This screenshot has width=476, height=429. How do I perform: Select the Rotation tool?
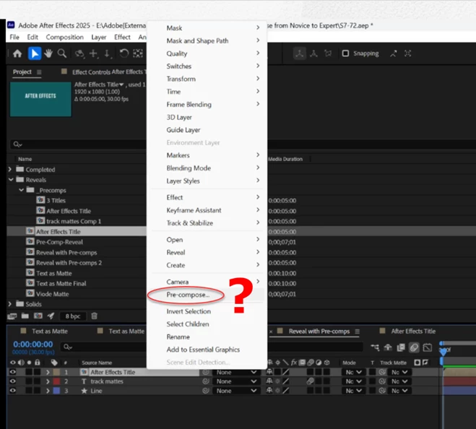124,53
